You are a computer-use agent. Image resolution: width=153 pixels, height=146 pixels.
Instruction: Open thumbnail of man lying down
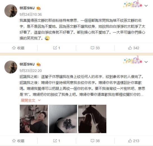(34, 119)
